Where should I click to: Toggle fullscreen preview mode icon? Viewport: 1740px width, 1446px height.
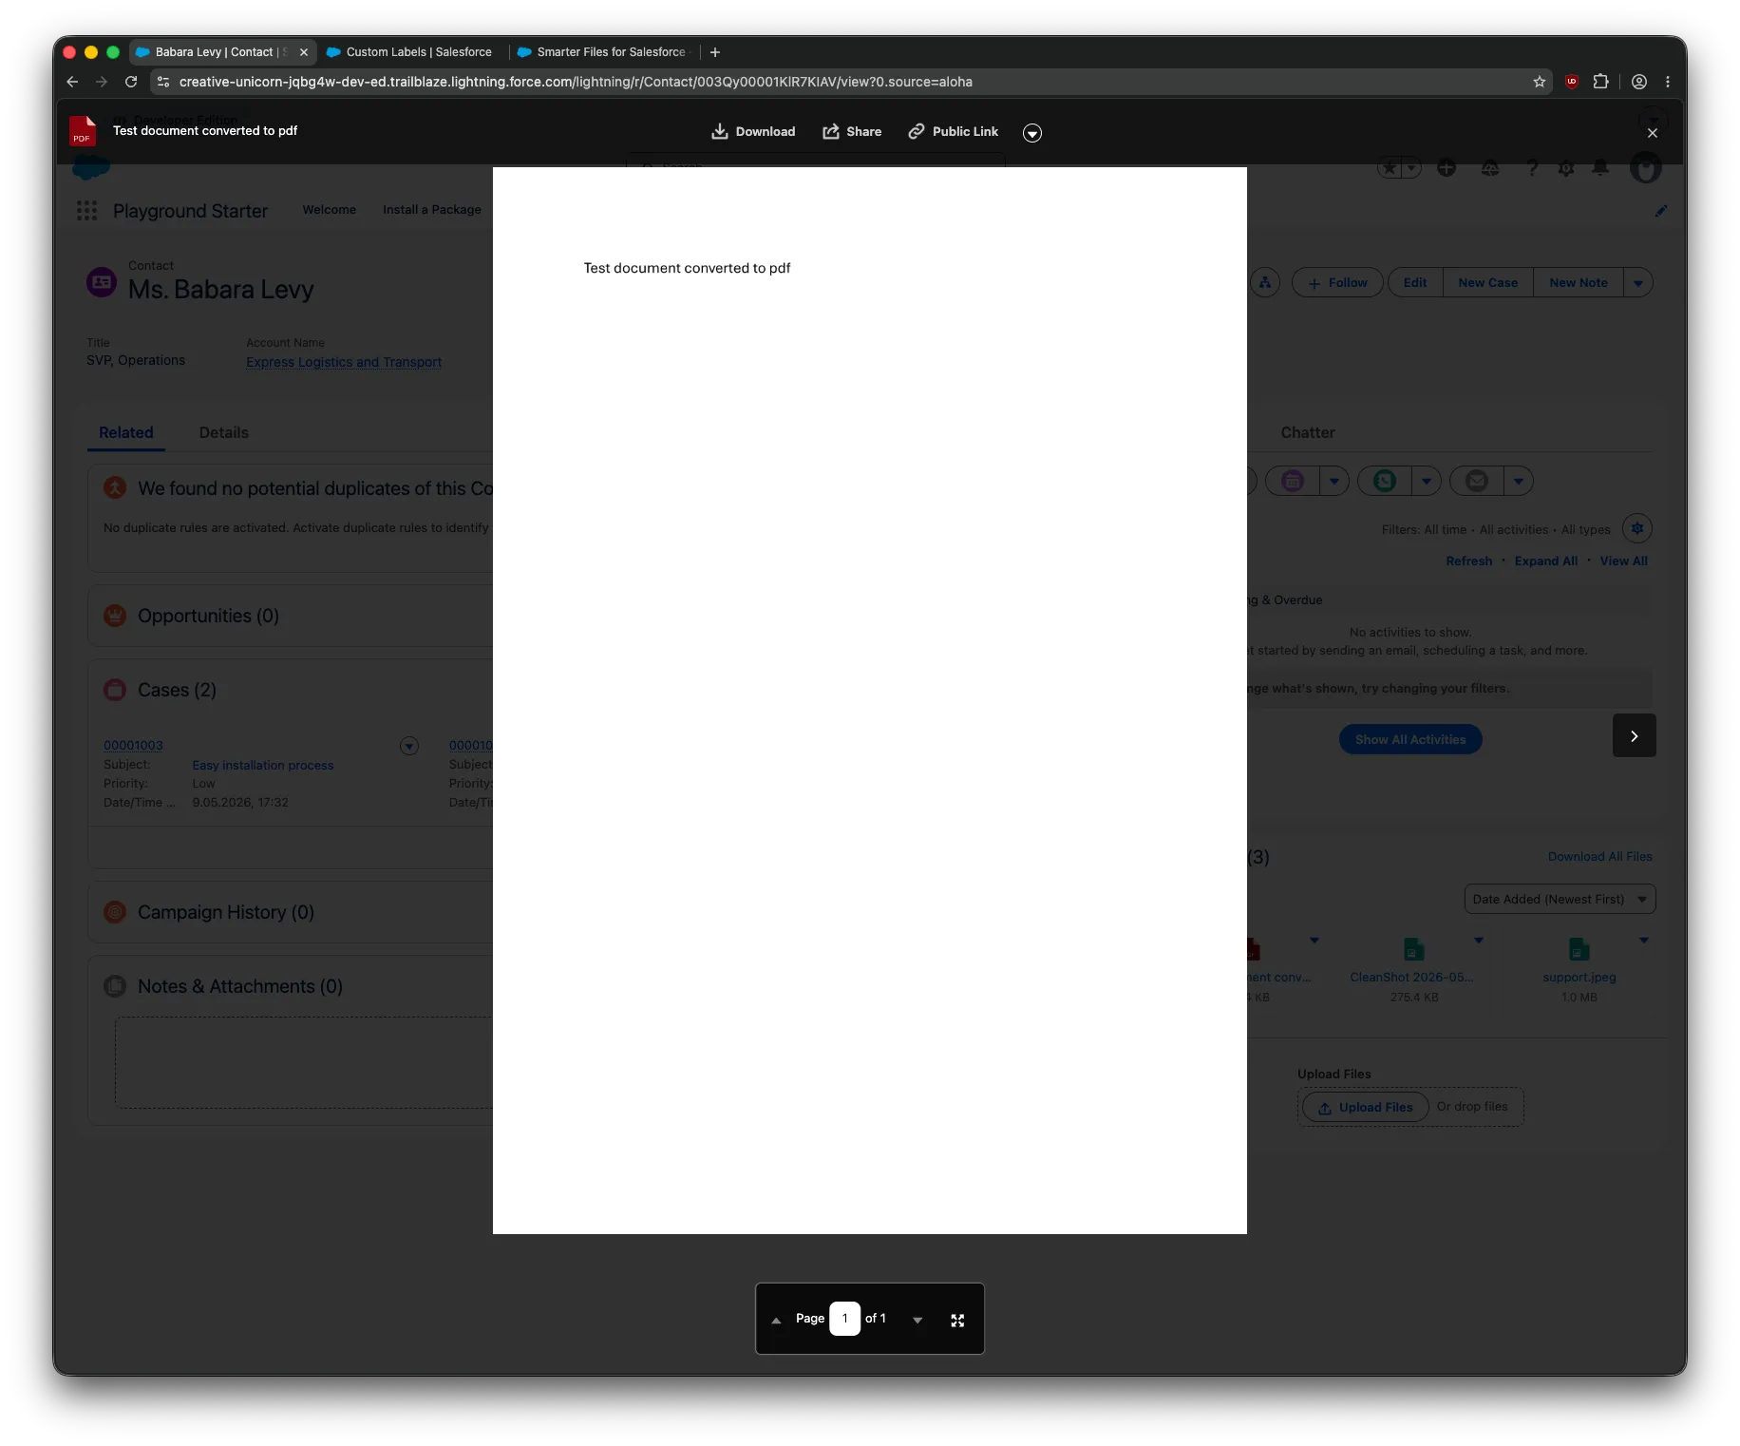tap(957, 1320)
